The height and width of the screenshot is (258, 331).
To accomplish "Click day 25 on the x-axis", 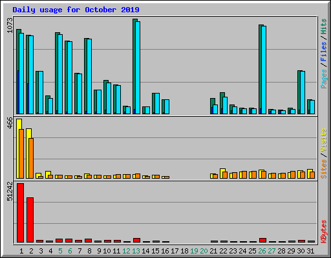I will tap(252, 251).
